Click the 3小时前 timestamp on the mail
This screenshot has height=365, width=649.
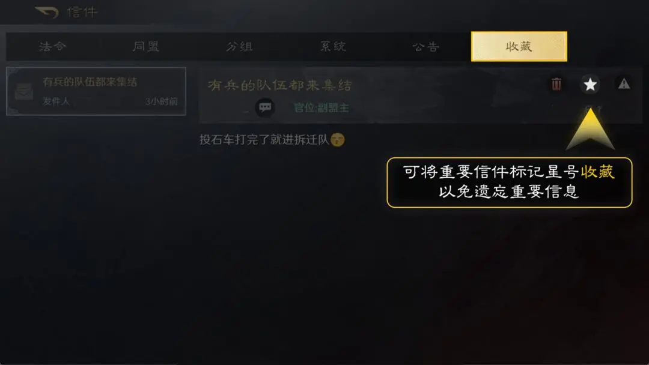[x=162, y=101]
